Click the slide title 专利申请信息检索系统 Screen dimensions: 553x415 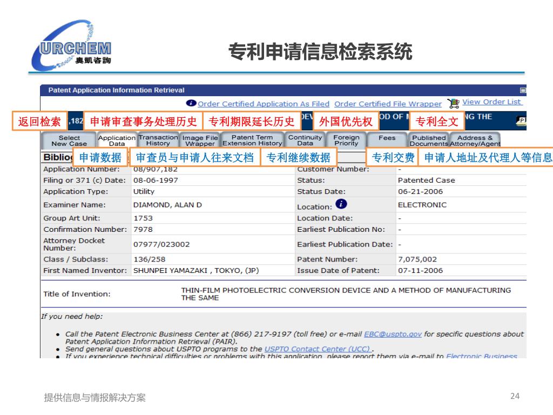click(320, 51)
